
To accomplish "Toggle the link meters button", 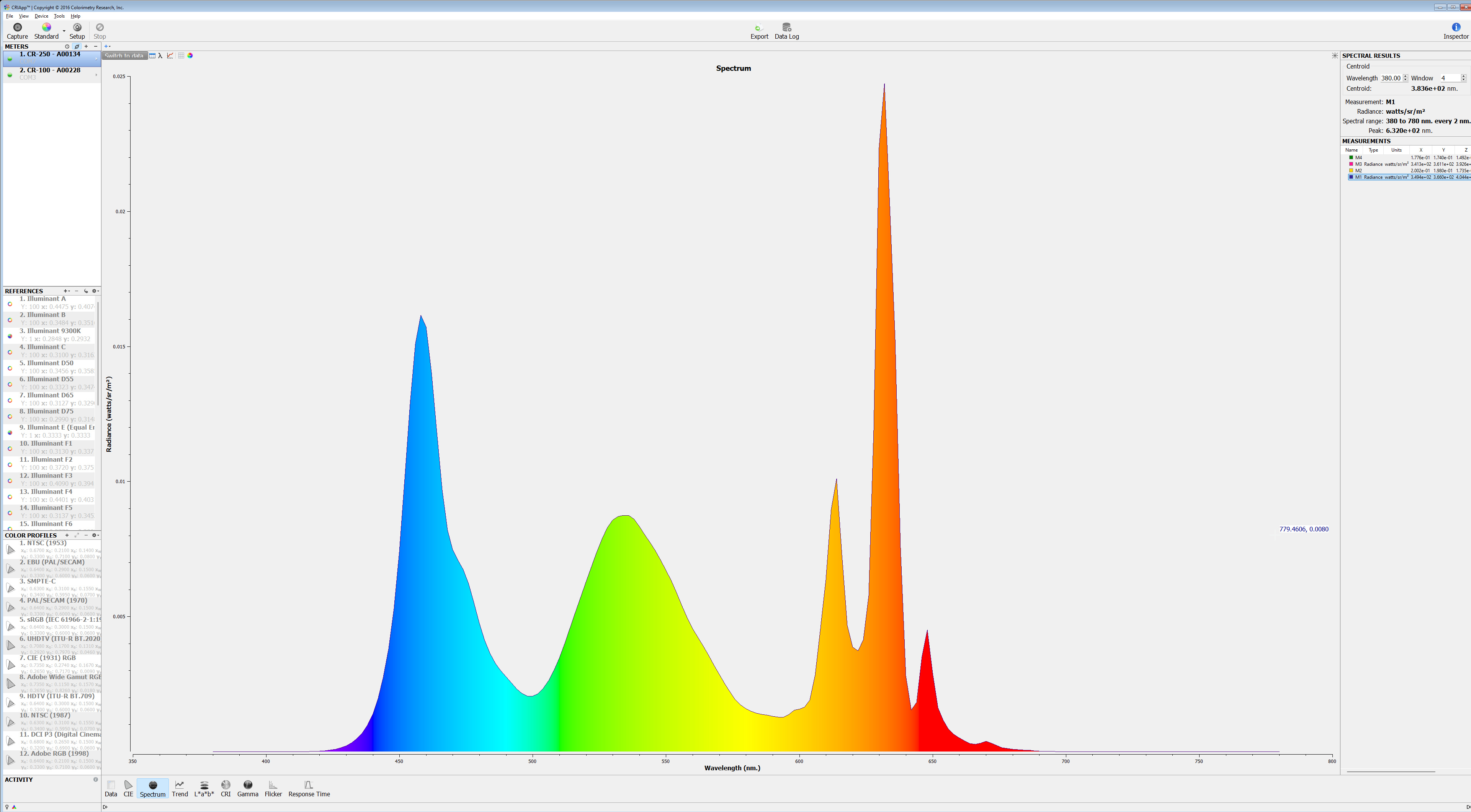I will click(x=77, y=46).
